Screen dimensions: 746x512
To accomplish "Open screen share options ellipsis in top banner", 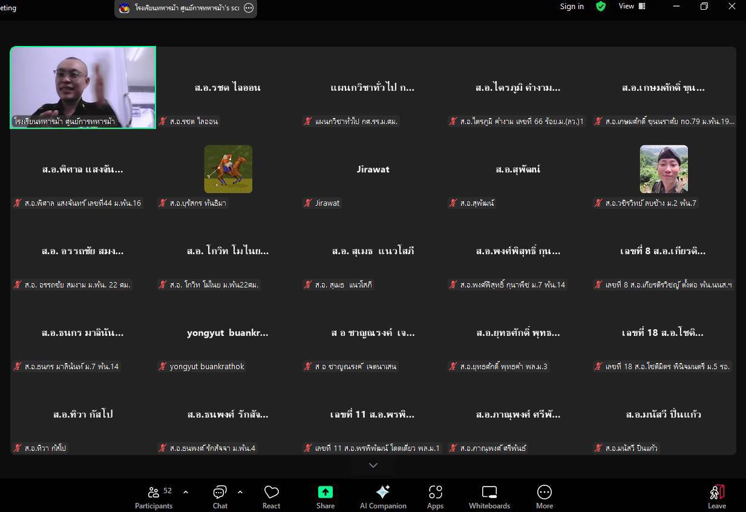I will coord(249,8).
